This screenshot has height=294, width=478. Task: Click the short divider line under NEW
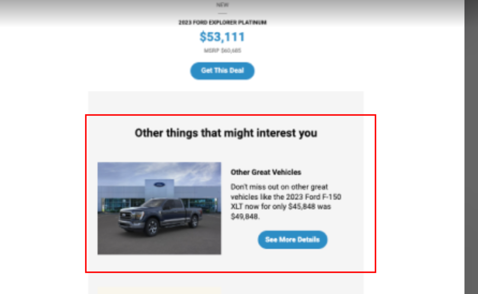coord(222,13)
